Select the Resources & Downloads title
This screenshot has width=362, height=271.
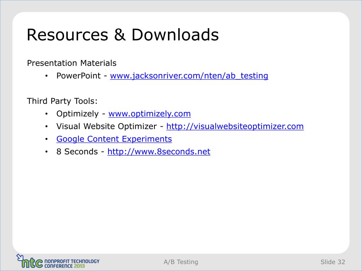point(123,35)
